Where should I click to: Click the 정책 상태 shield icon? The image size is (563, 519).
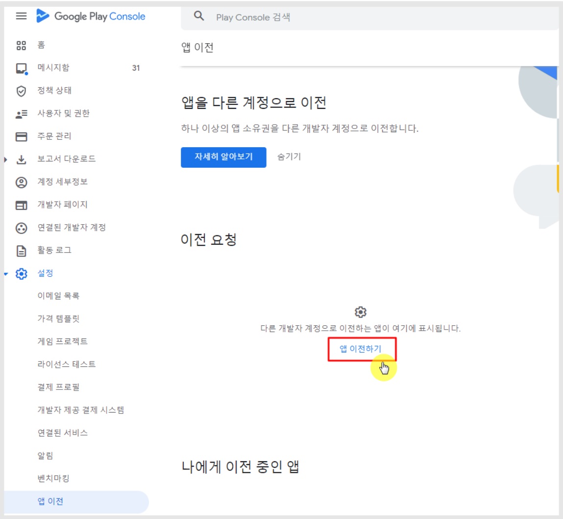[x=21, y=91]
